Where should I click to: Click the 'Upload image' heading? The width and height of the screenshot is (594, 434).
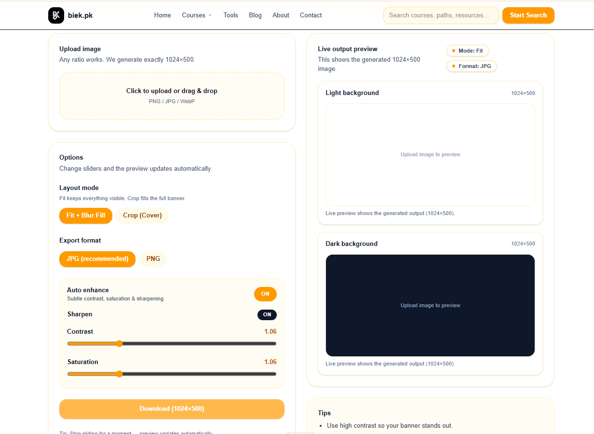pyautogui.click(x=80, y=49)
